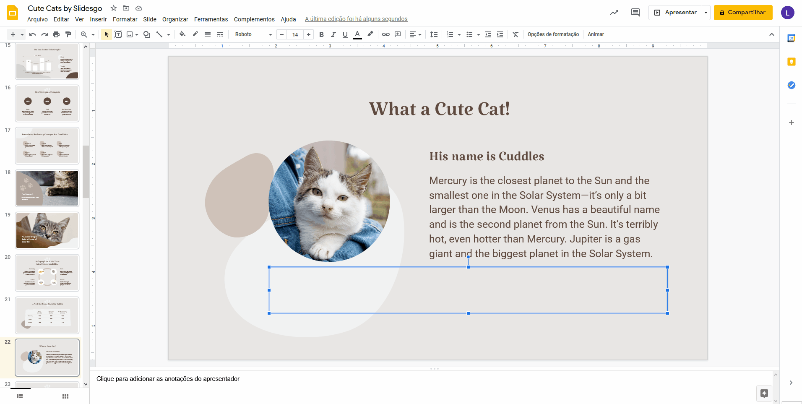This screenshot has width=802, height=404.
Task: Open the comment history icon
Action: [635, 13]
